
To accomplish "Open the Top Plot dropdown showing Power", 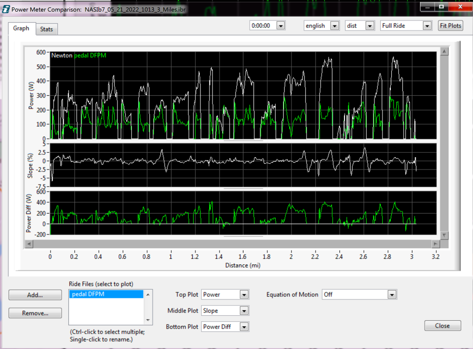I will click(x=244, y=294).
